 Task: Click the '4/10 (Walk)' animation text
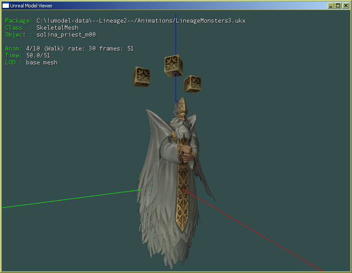45,48
